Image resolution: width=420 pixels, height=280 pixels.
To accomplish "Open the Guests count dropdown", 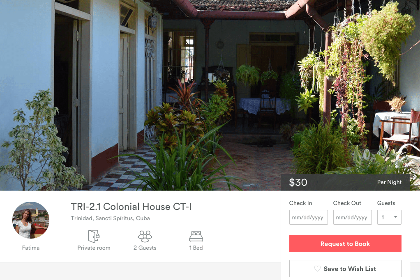I will 389,217.
